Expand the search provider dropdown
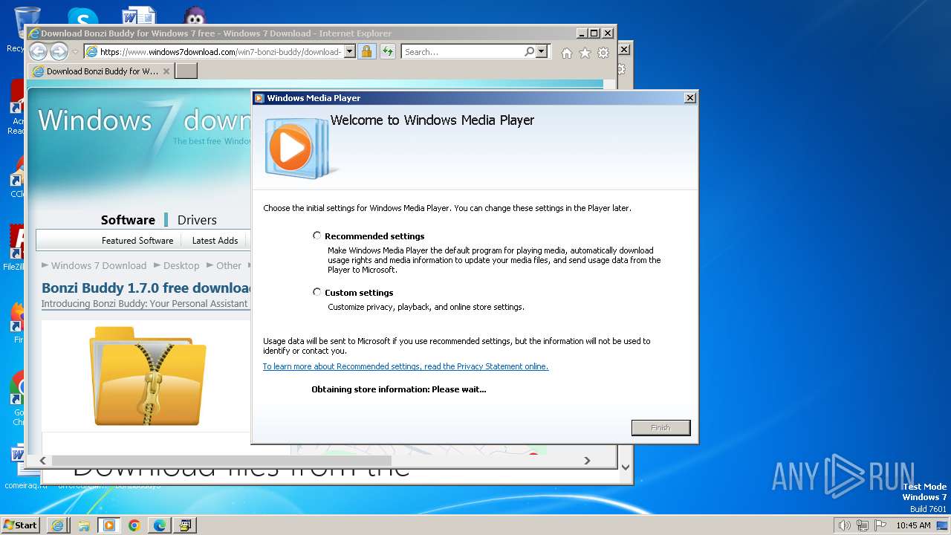Image resolution: width=951 pixels, height=535 pixels. (x=541, y=52)
